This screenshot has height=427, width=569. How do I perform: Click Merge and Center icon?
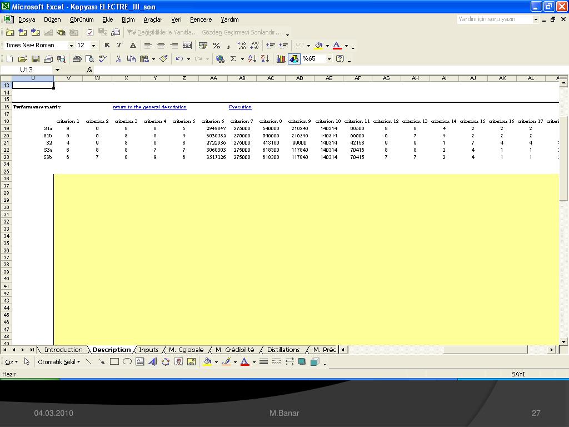(x=187, y=46)
